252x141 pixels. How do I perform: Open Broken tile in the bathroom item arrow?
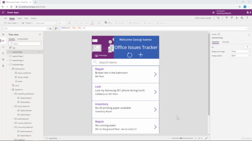tap(155, 74)
